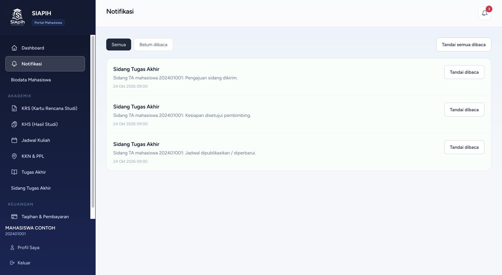Click the KKN & PPL map pin icon

14,156
